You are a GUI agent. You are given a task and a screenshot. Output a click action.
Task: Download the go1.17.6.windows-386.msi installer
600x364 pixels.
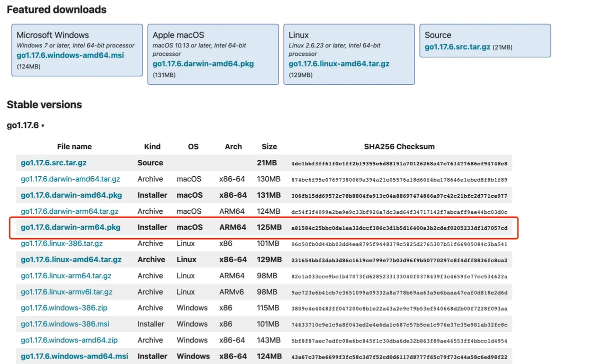coord(65,324)
